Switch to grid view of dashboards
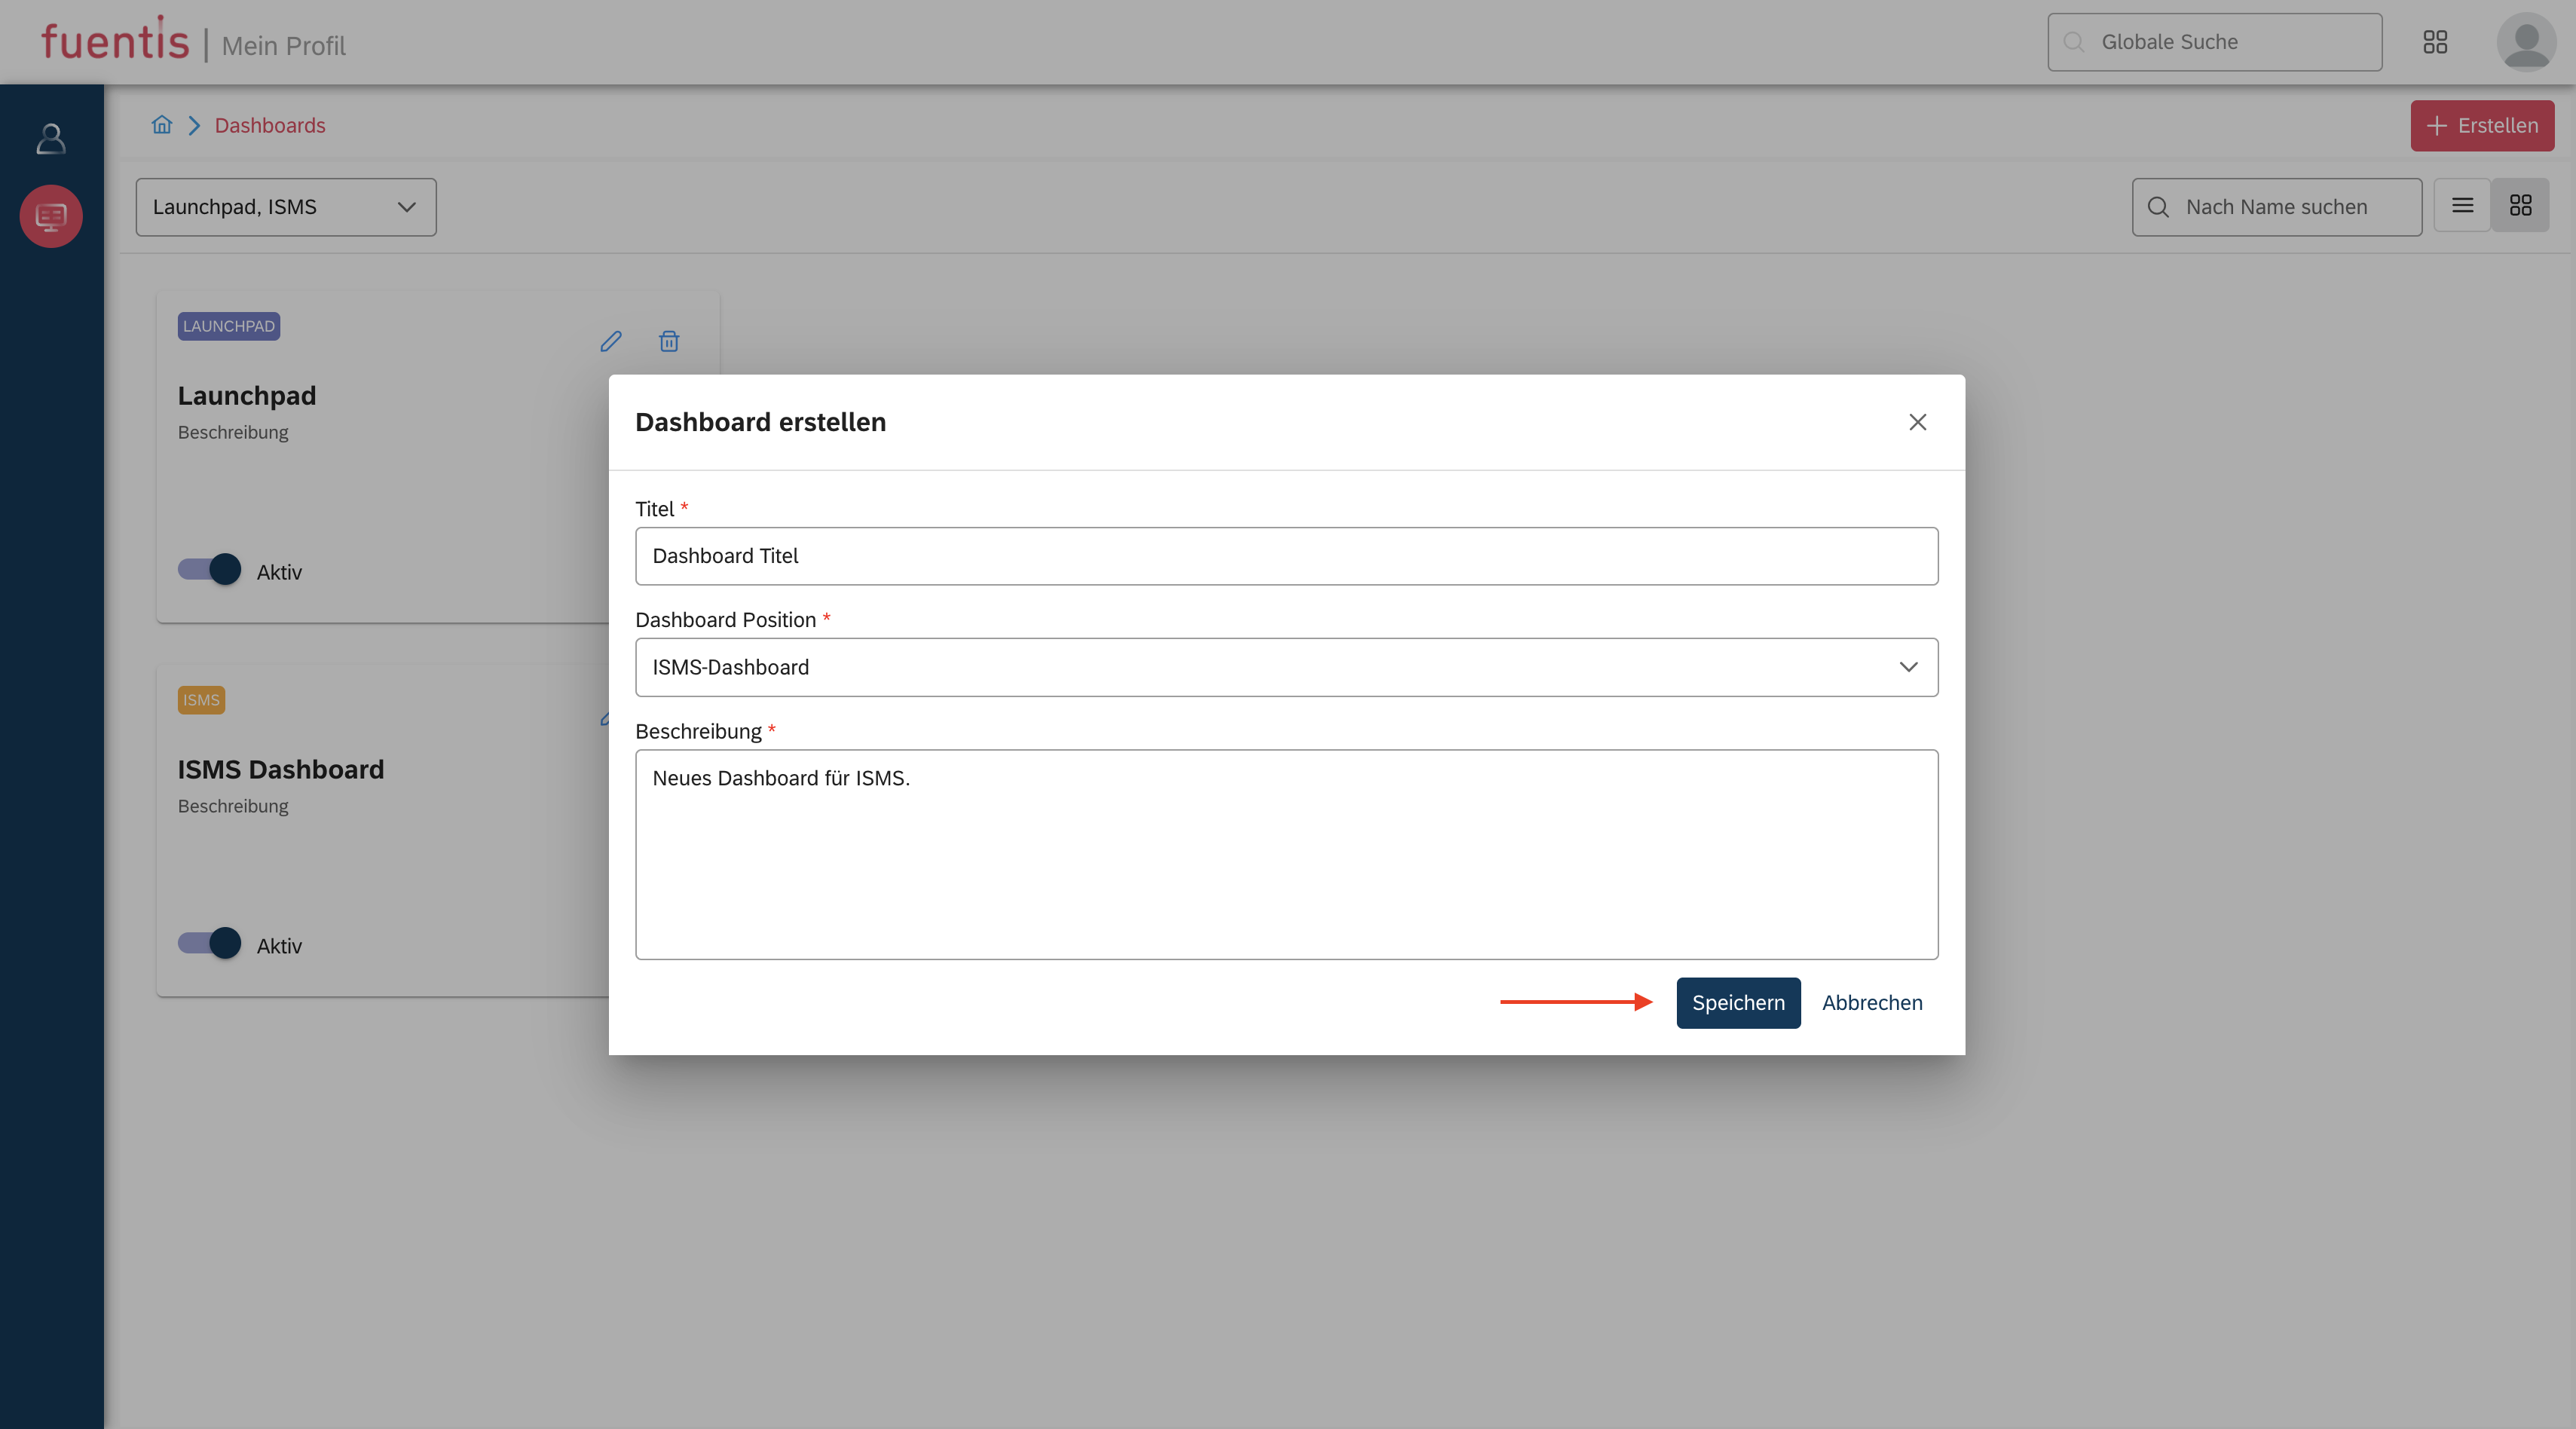Viewport: 2576px width, 1429px height. click(2521, 206)
